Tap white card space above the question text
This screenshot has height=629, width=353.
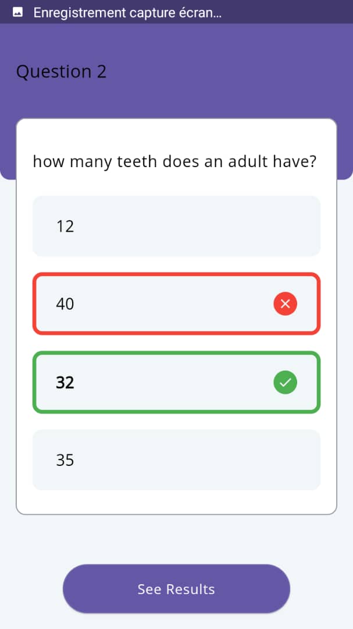tap(176, 136)
